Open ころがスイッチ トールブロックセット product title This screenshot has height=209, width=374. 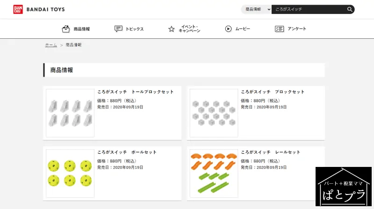136,92
